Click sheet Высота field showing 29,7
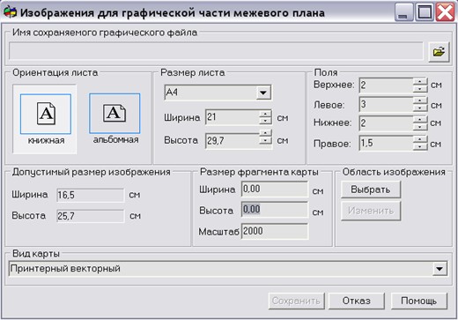This screenshot has width=458, height=320. (x=233, y=140)
